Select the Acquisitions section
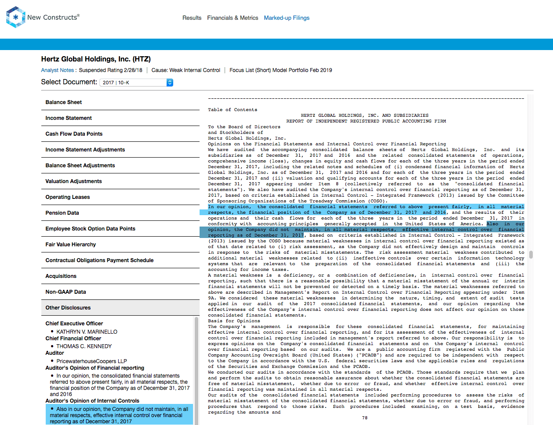The width and height of the screenshot is (553, 425). click(120, 276)
